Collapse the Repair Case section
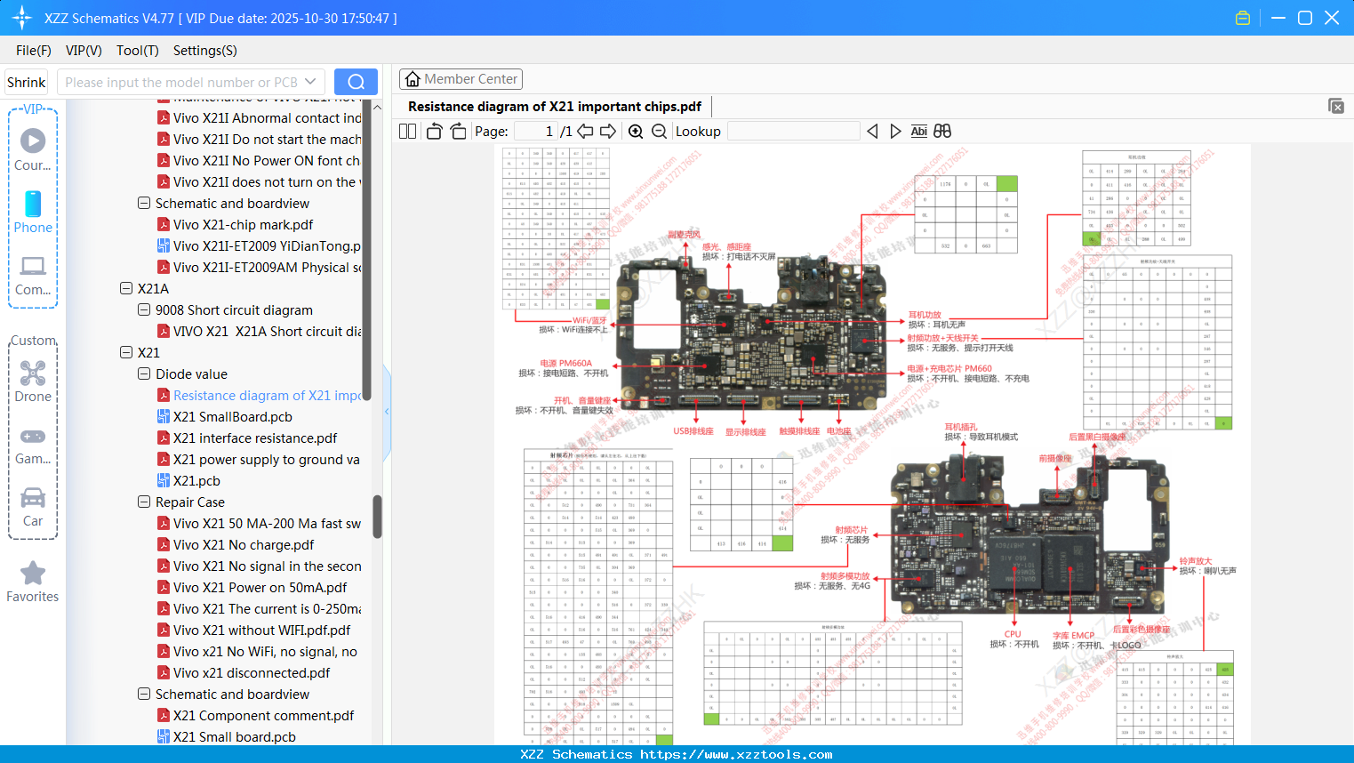The width and height of the screenshot is (1354, 763). point(143,502)
